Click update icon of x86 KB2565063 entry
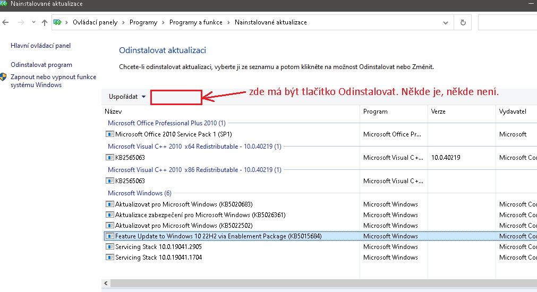The image size is (537, 292). [109, 181]
